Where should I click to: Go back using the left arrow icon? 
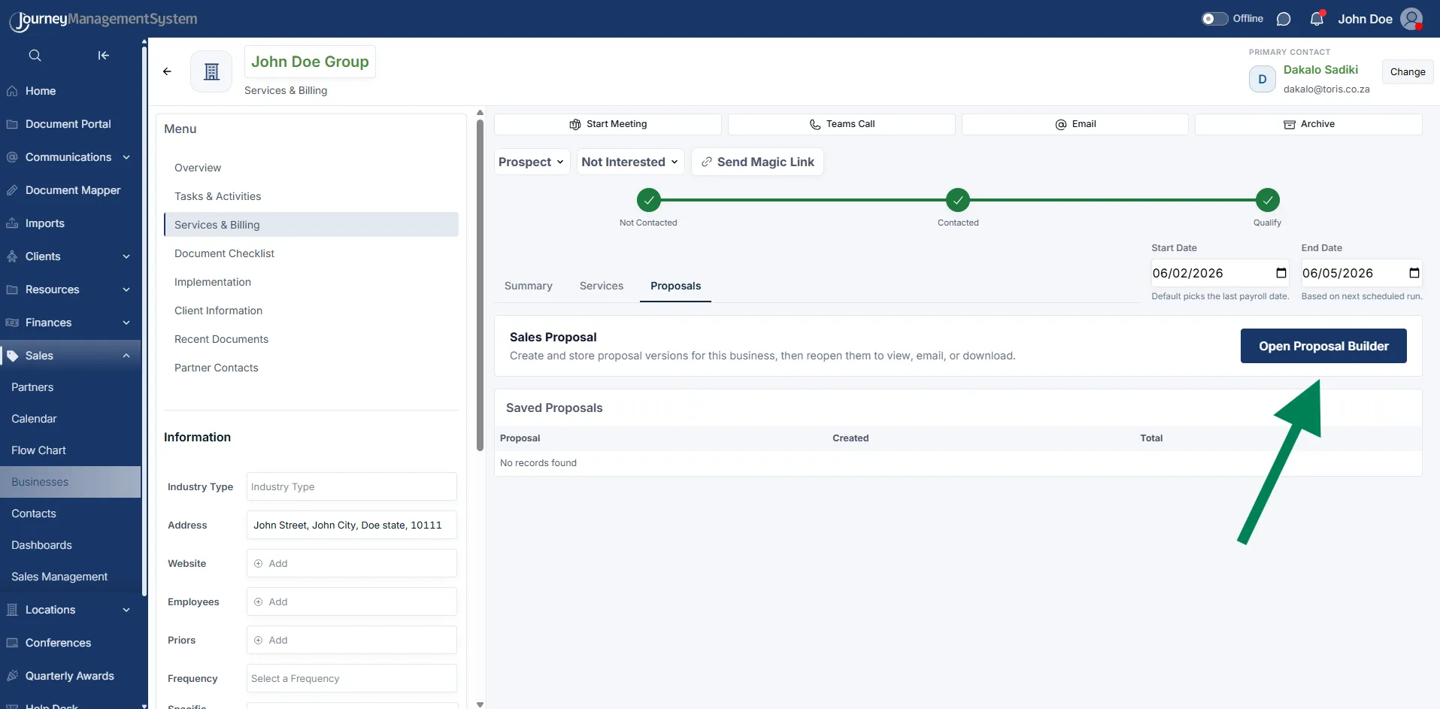(x=167, y=71)
